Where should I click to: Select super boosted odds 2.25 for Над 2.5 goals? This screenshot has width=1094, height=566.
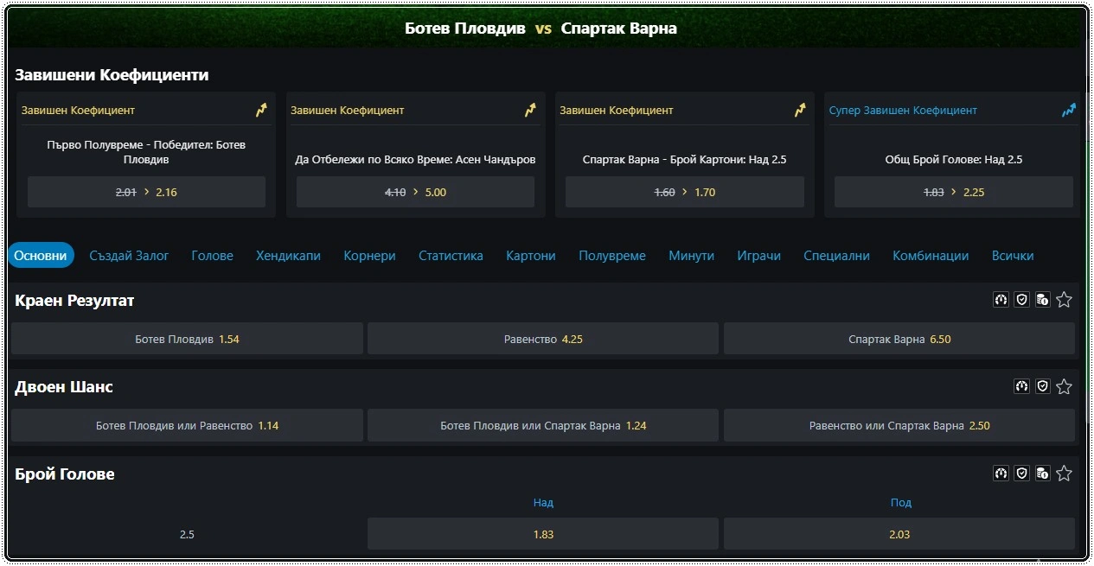pyautogui.click(x=954, y=192)
